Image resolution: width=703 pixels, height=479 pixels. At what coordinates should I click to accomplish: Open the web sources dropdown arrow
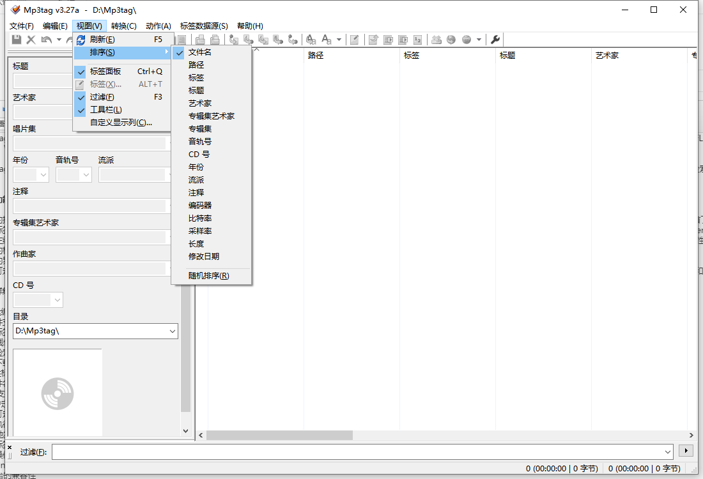[x=479, y=40]
